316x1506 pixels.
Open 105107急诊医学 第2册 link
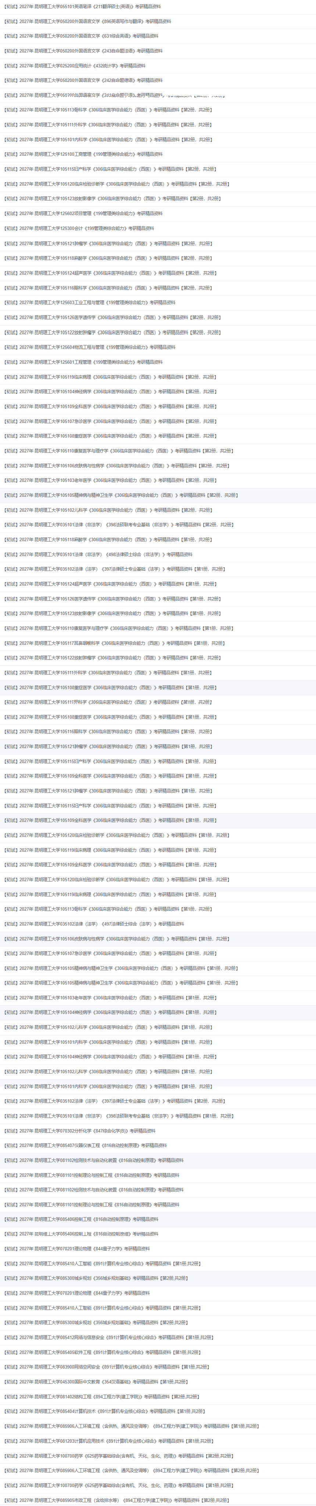(x=111, y=421)
